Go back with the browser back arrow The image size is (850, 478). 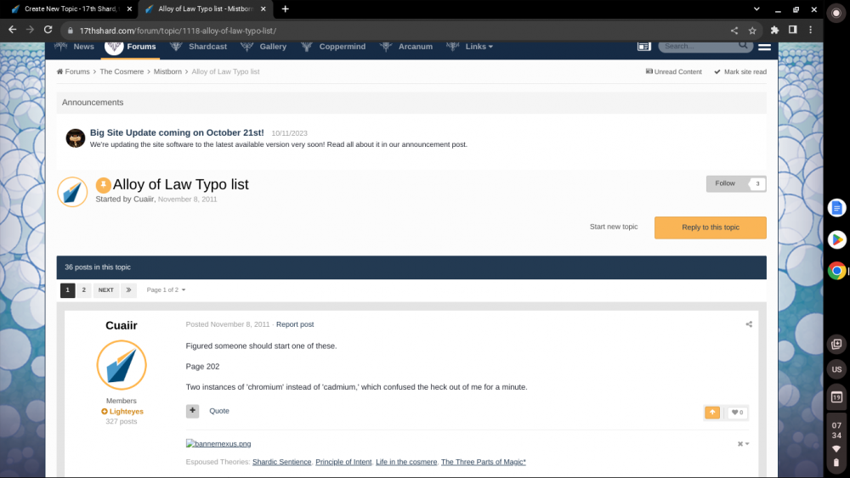click(13, 30)
